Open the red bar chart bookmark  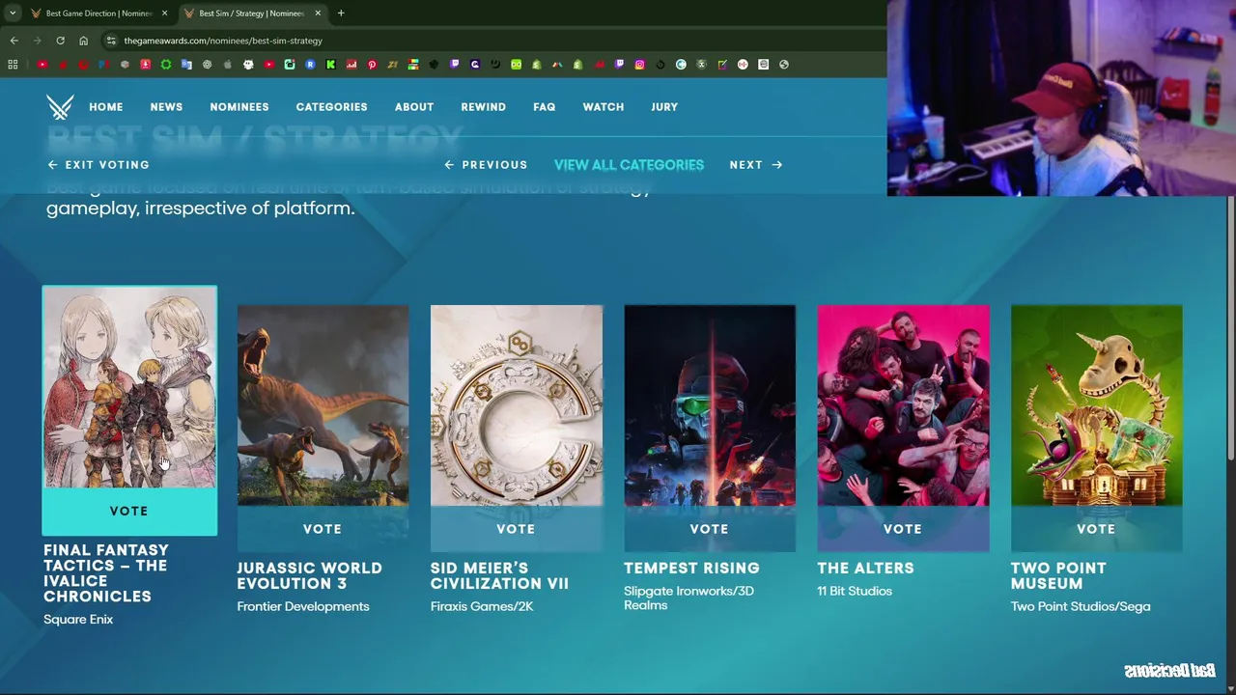coord(351,65)
